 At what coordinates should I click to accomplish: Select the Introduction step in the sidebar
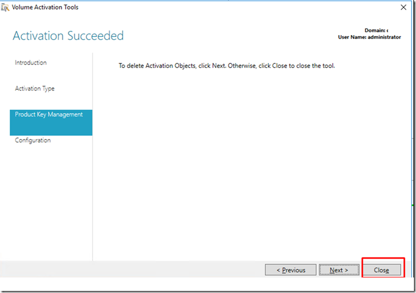click(31, 63)
